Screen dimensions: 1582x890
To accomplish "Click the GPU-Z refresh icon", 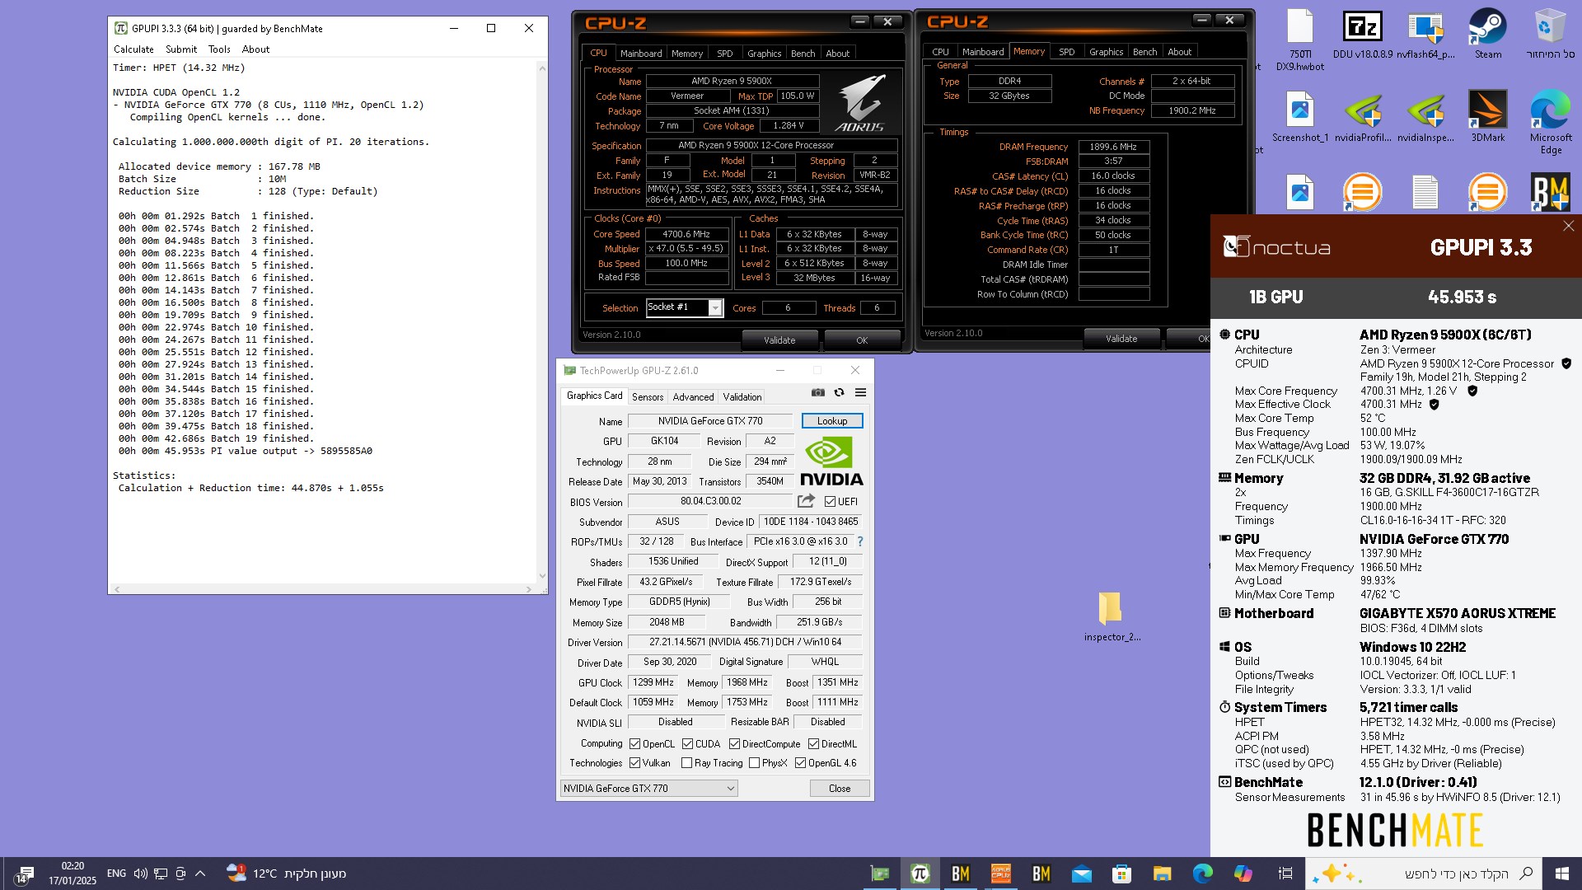I will [x=839, y=393].
